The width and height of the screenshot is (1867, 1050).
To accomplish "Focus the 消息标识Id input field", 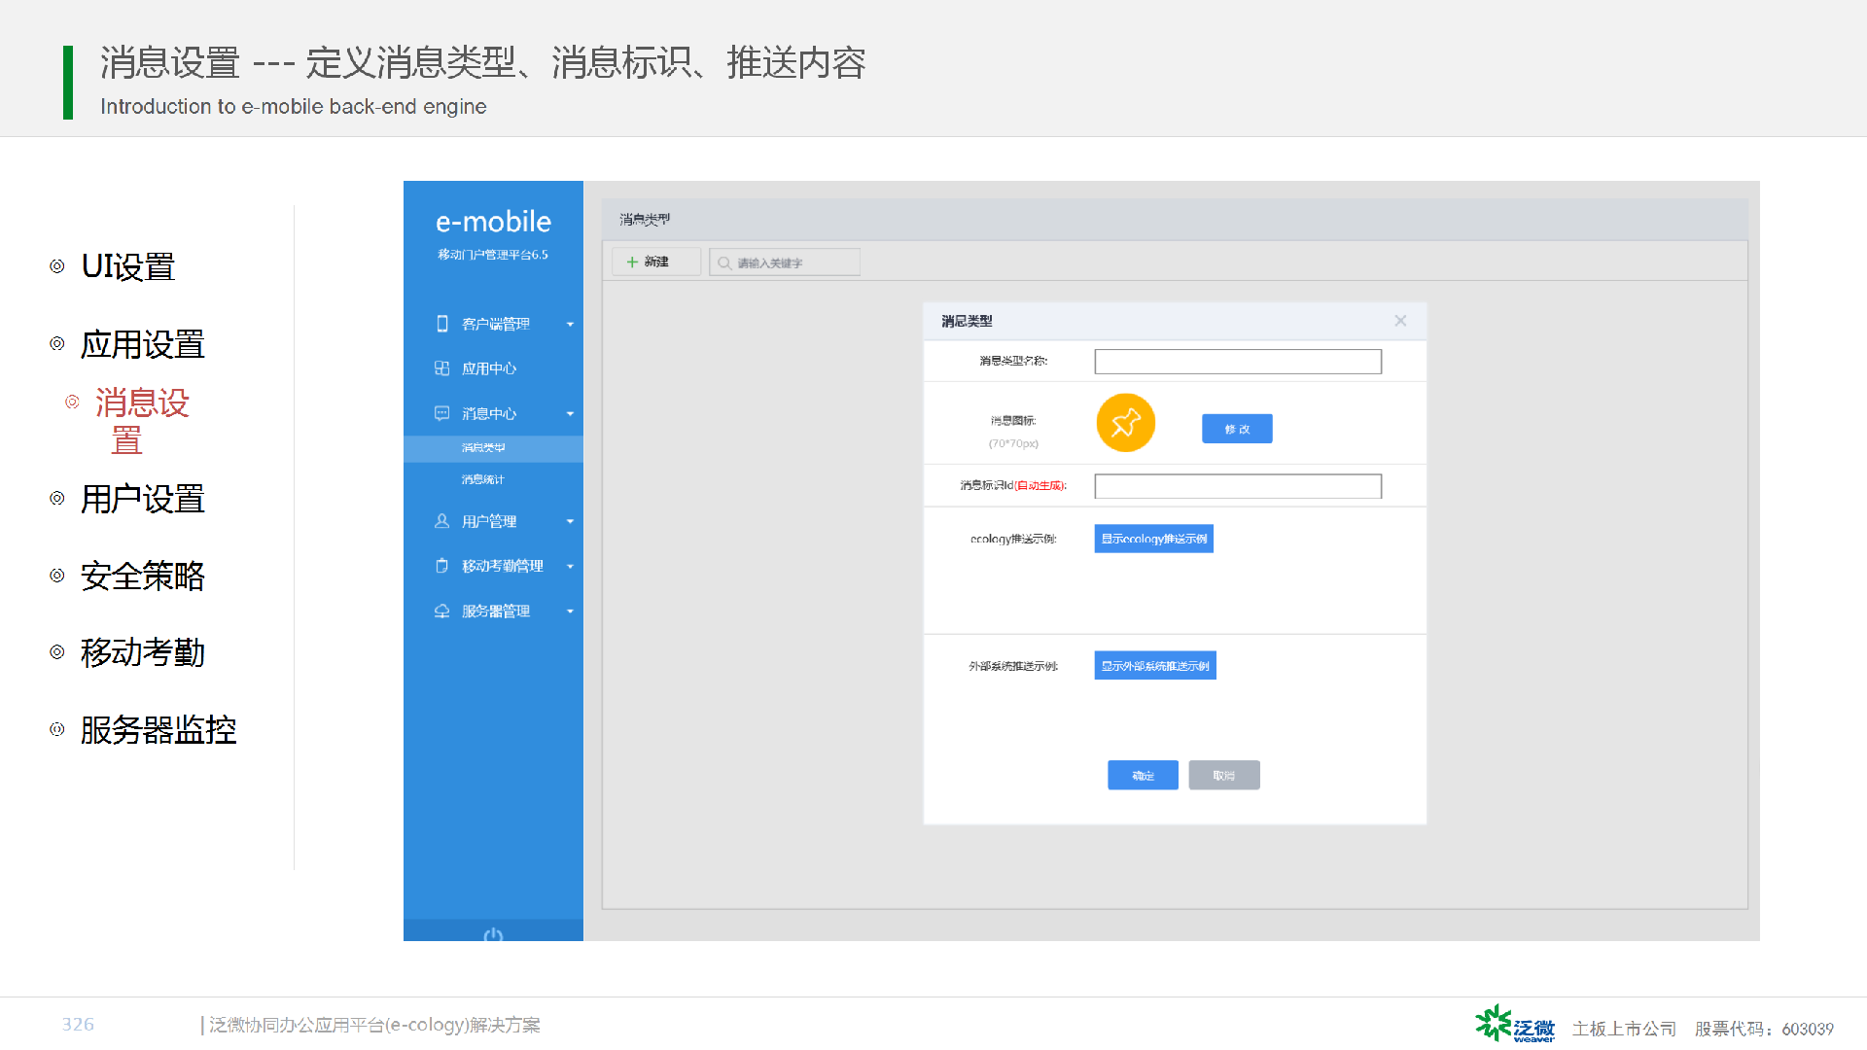I will (1238, 486).
